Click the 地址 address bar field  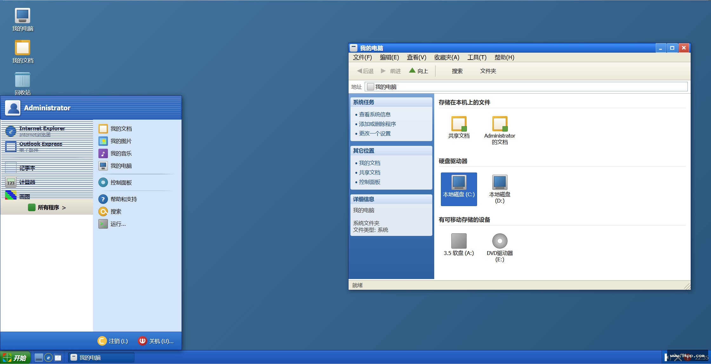[x=526, y=87]
